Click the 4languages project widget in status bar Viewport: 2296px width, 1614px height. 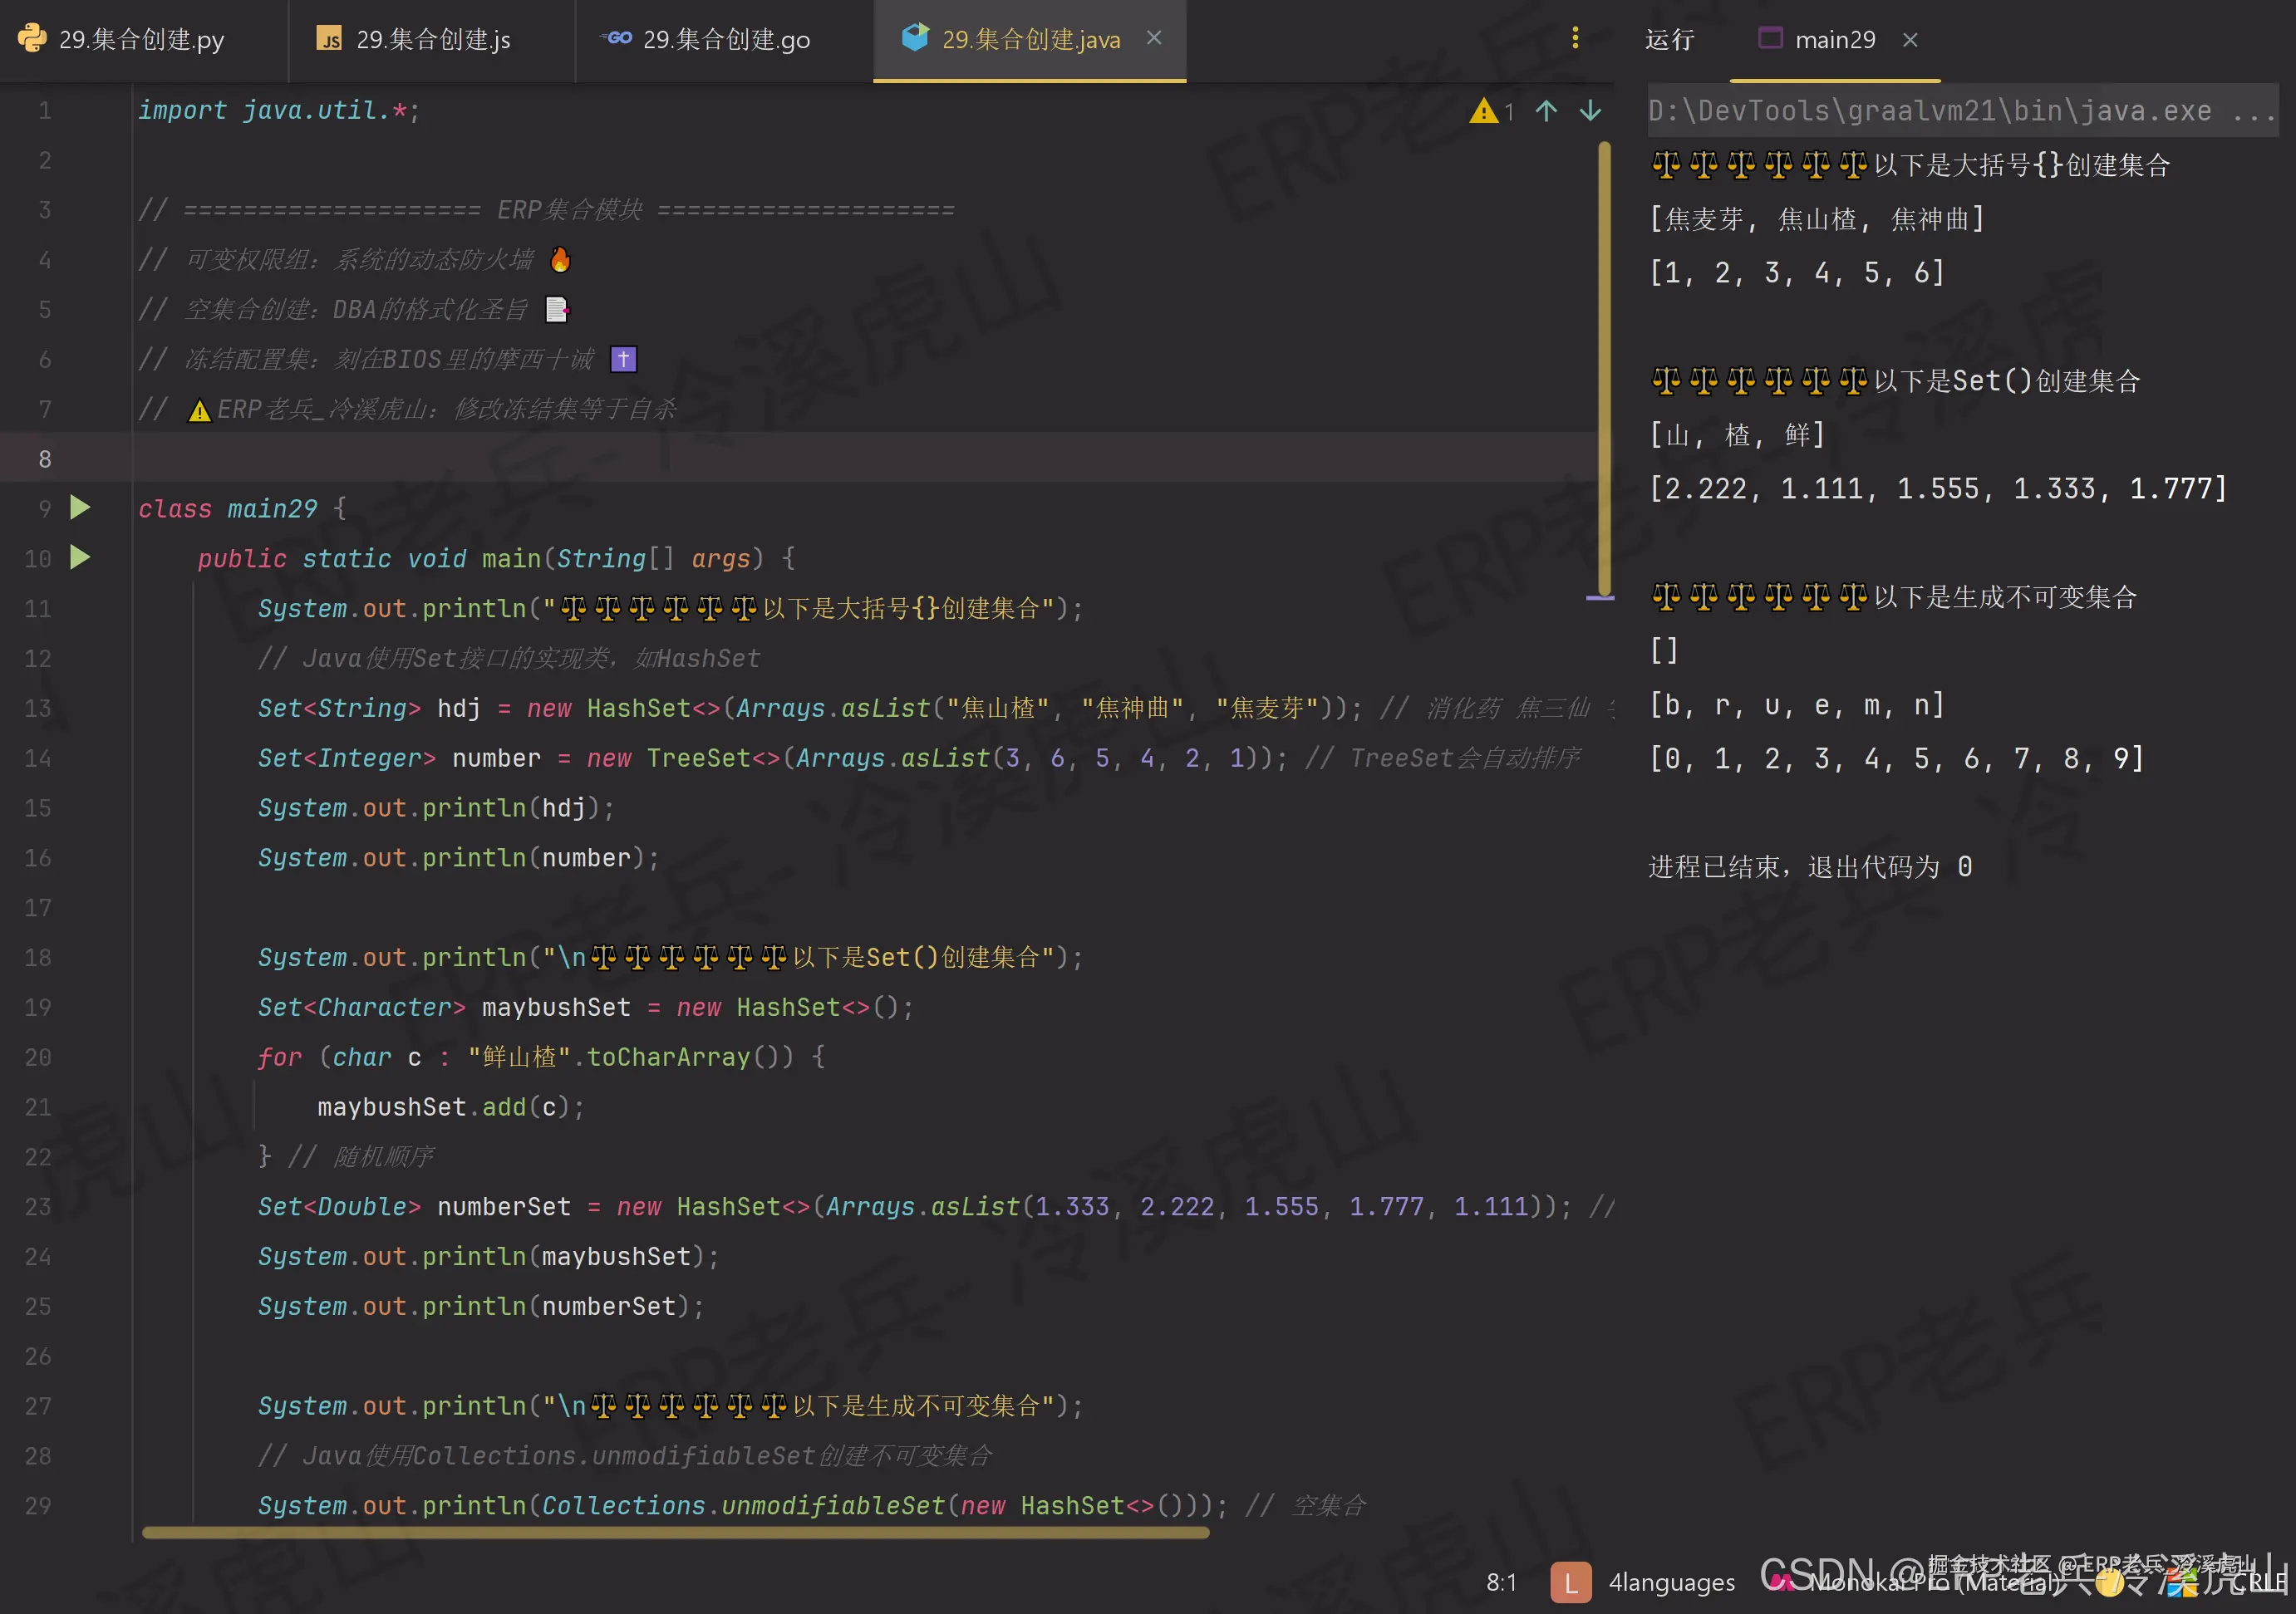point(1670,1582)
